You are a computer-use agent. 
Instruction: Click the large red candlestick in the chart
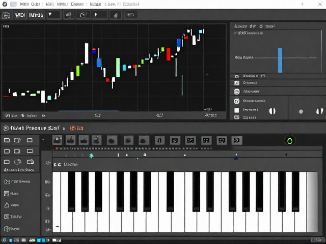coord(168,54)
